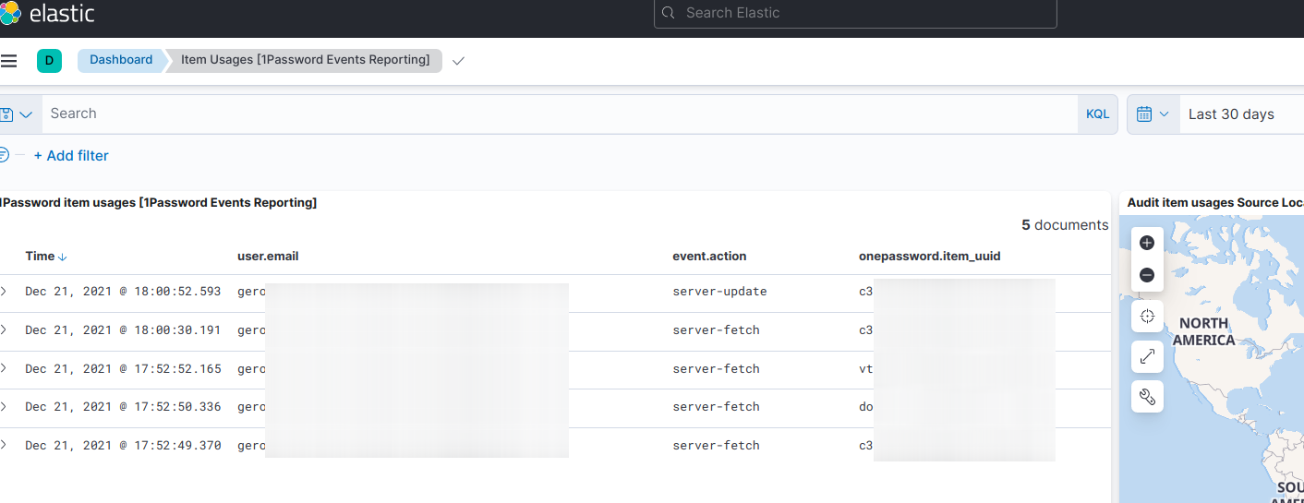1304x503 pixels.
Task: Click the Item Usages breadcrumb
Action: click(x=305, y=60)
